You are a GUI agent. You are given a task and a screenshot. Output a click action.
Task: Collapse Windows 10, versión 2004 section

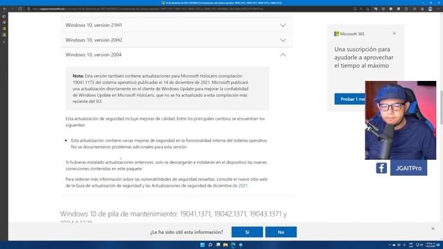283,55
